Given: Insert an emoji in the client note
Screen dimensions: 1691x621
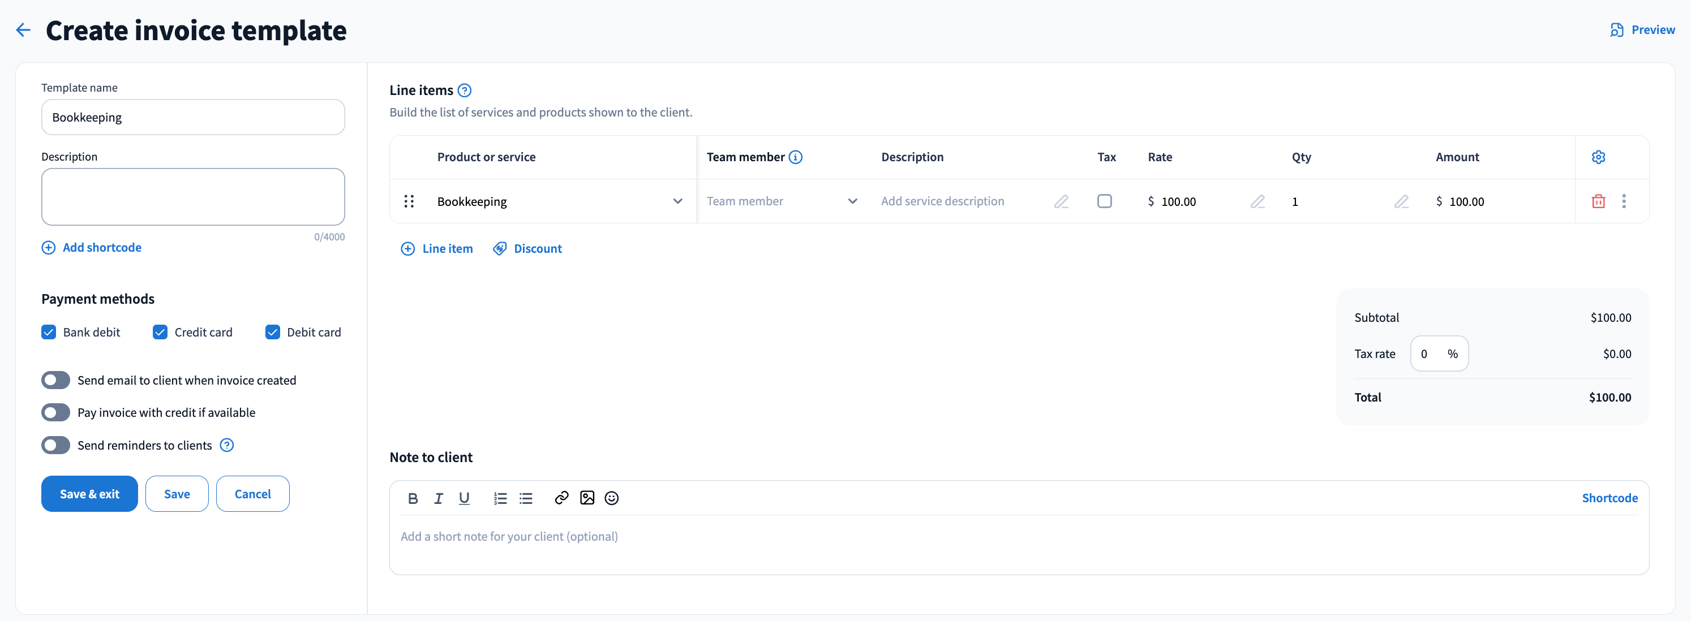Looking at the screenshot, I should (611, 498).
